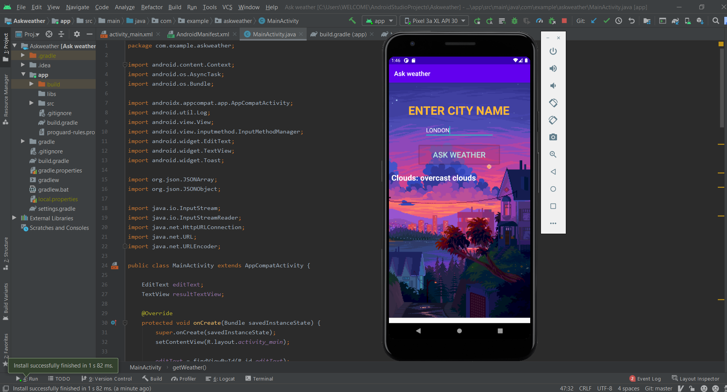Lower emulator volume down icon

coord(553,86)
